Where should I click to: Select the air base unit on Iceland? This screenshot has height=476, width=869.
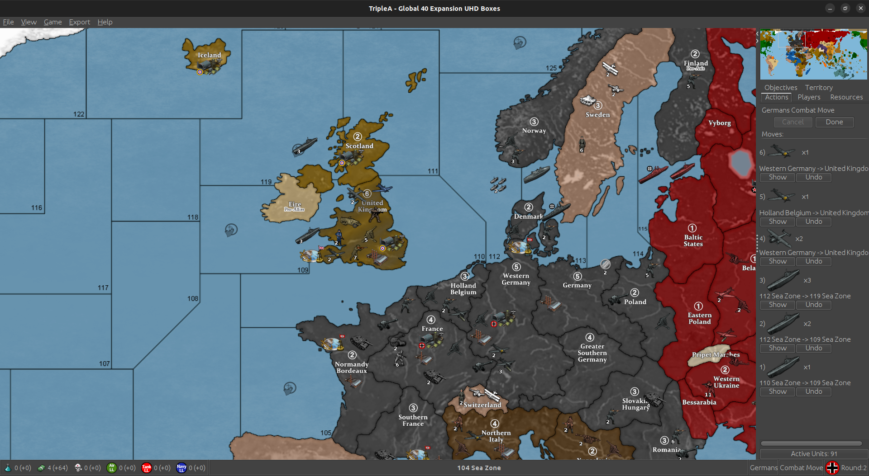tap(210, 67)
